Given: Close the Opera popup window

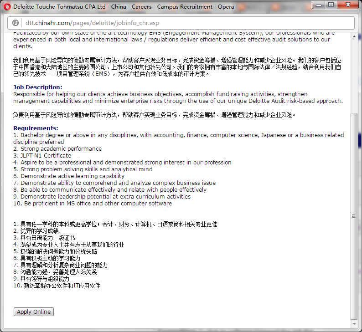Looking at the screenshot, I should (348, 5).
